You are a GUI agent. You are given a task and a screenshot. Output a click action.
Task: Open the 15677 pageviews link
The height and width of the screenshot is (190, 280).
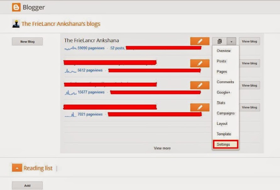coord(91,92)
